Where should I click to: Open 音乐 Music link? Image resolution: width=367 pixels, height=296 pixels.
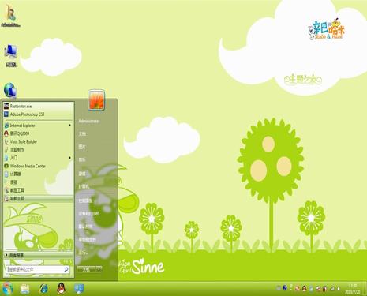pyautogui.click(x=82, y=159)
